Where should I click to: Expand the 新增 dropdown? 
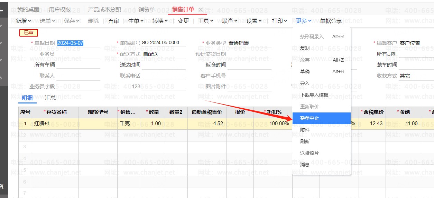23,21
